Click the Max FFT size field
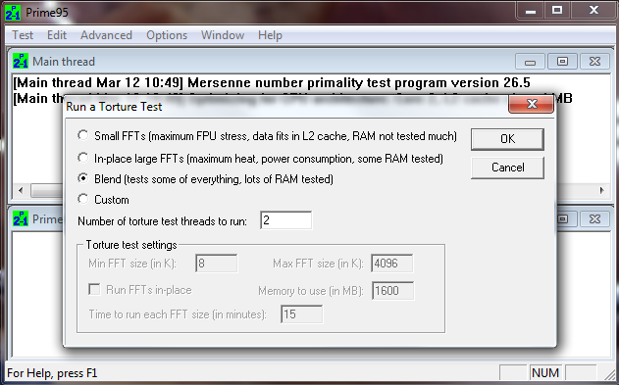 (x=392, y=264)
